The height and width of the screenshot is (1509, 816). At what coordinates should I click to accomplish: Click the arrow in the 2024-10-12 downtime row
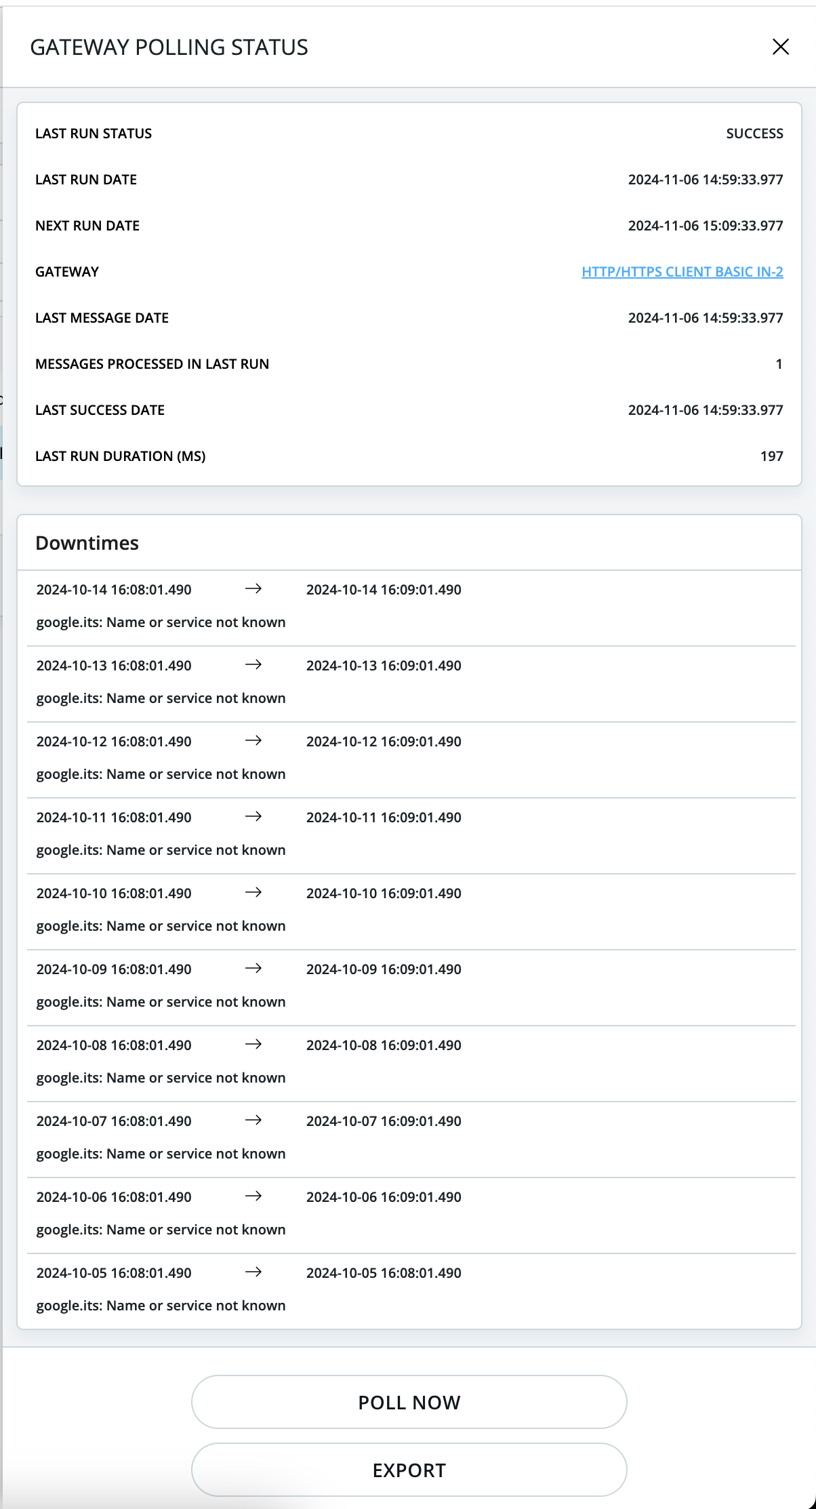pos(253,741)
